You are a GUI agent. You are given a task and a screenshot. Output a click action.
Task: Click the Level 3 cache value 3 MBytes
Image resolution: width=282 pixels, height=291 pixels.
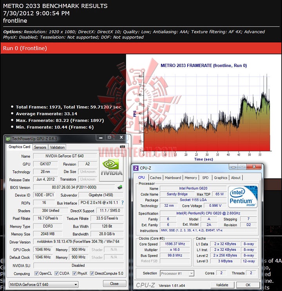pyautogui.click(x=225, y=261)
